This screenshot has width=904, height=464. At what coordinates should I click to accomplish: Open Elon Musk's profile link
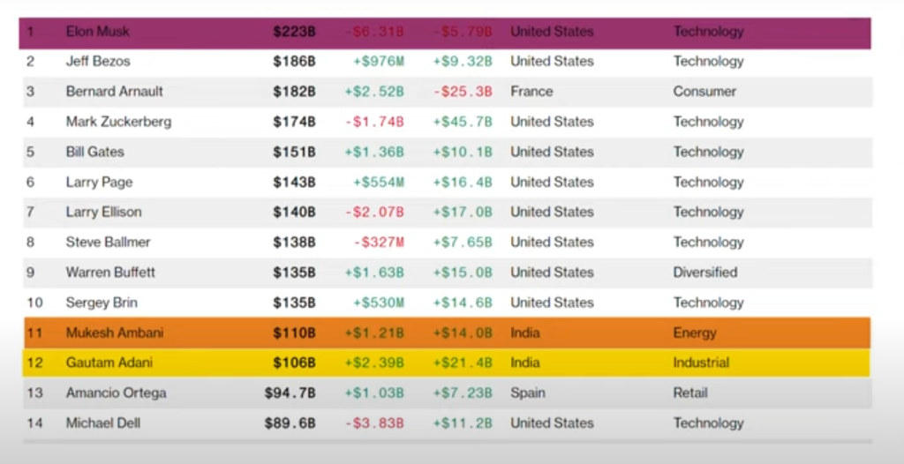click(x=98, y=32)
